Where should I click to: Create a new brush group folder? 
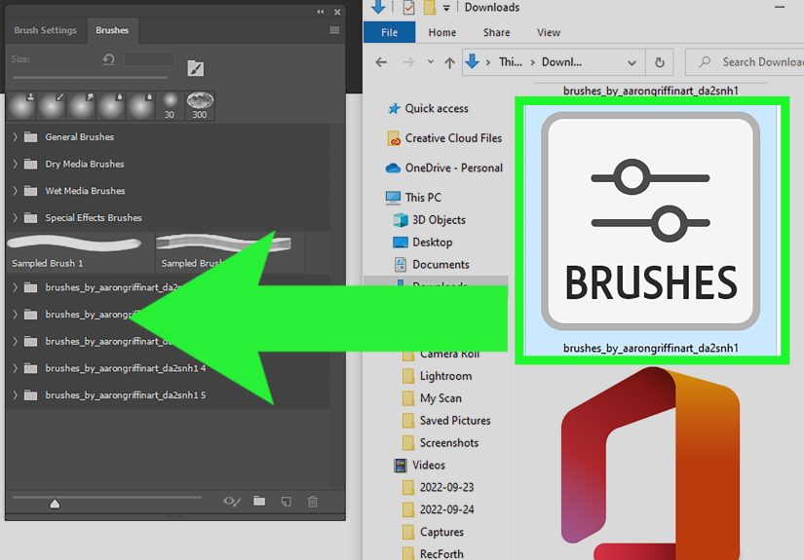coord(259,502)
